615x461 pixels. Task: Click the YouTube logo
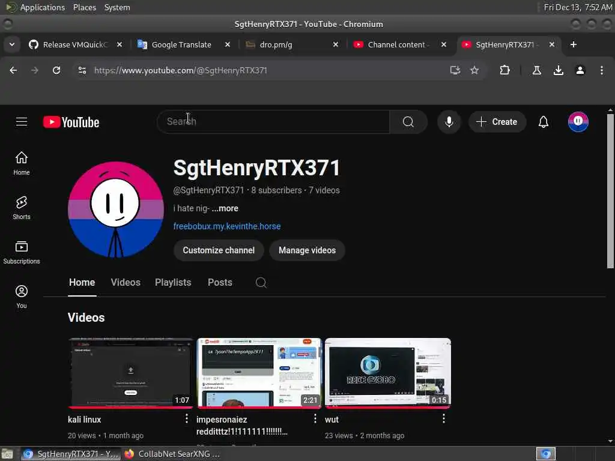pos(71,122)
